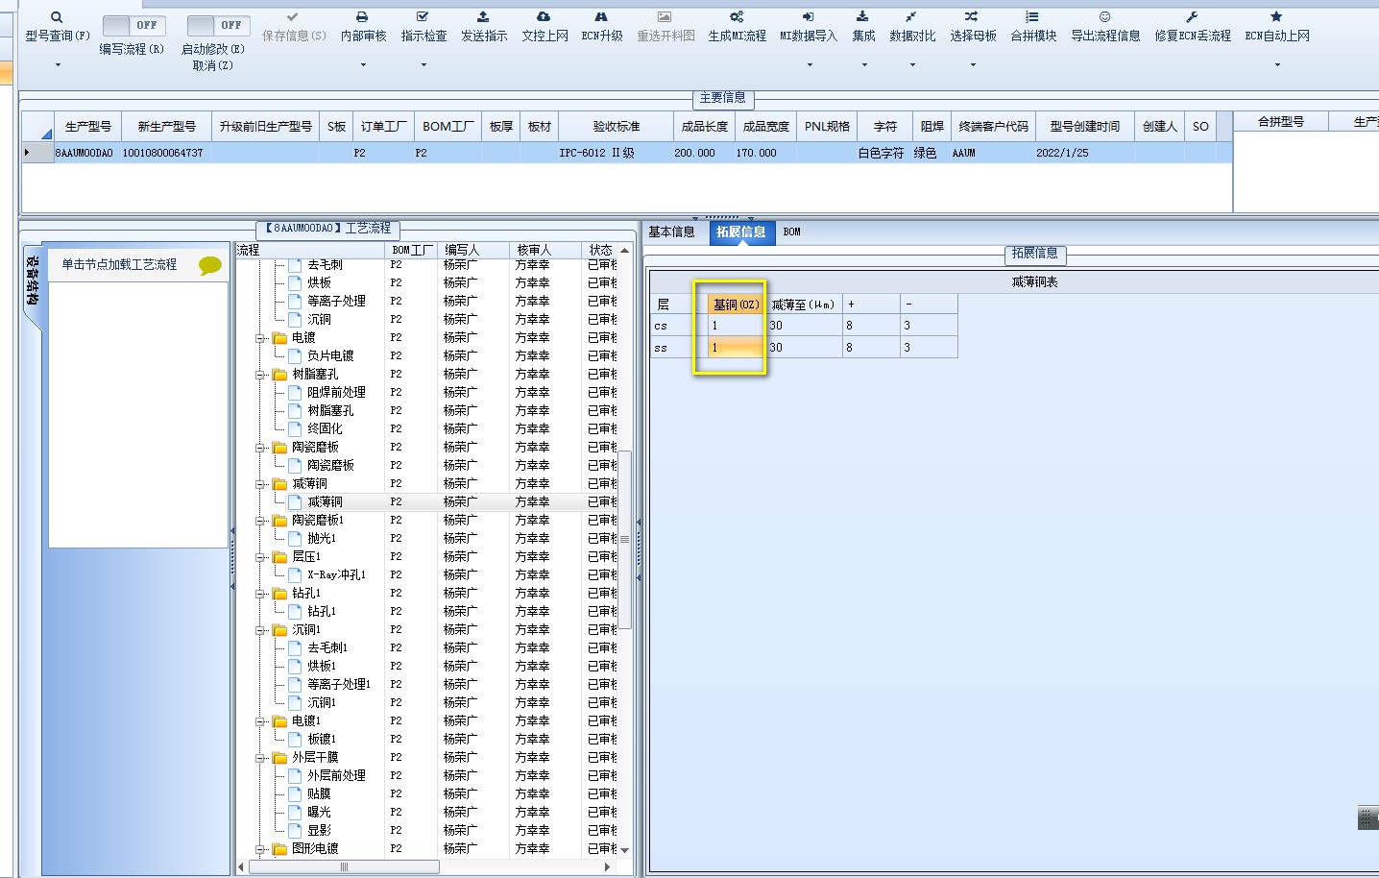
Task: Click the 集成 download icon
Action: 862,17
